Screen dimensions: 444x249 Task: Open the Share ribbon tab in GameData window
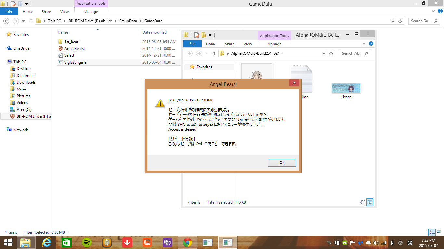pyautogui.click(x=46, y=12)
